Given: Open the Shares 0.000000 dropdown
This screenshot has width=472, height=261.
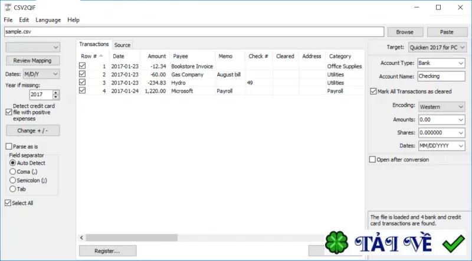Looking at the screenshot, I should pos(441,133).
